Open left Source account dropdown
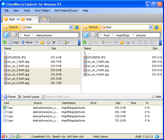Image resolution: width=164 pixels, height=140 pixels. pyautogui.click(x=71, y=27)
